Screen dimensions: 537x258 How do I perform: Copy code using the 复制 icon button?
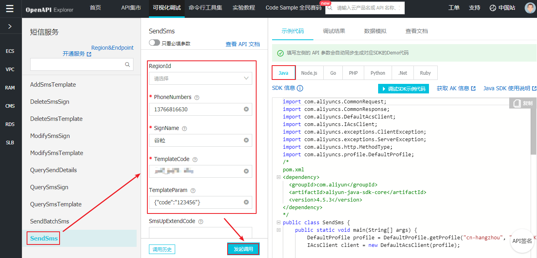[x=523, y=103]
